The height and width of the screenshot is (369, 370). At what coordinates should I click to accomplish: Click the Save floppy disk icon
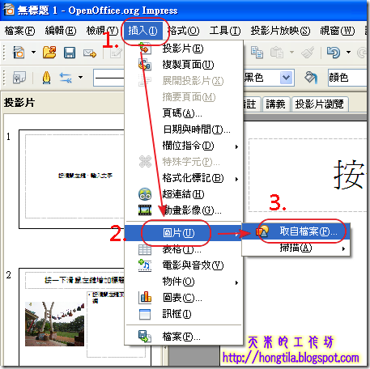(x=70, y=53)
